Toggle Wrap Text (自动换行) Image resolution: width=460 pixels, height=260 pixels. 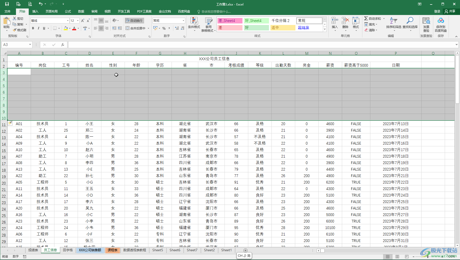pos(134,20)
